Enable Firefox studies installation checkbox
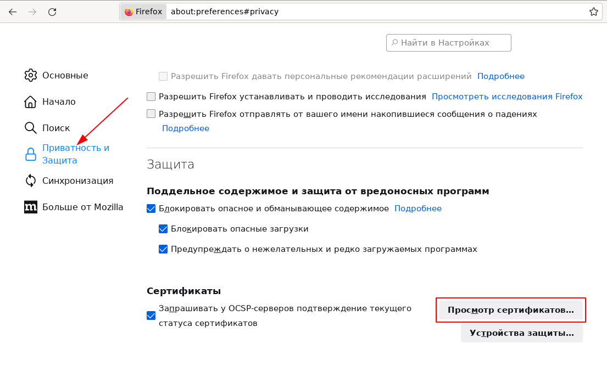Viewport: 607px width, 366px height. (x=151, y=97)
